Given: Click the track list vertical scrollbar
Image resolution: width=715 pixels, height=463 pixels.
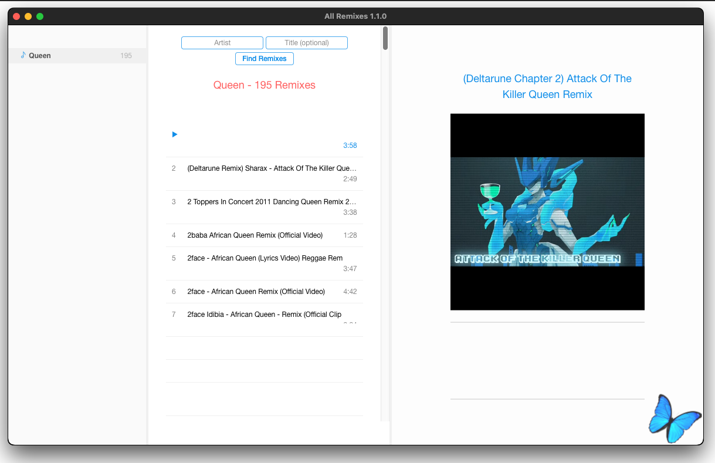Looking at the screenshot, I should click(x=385, y=38).
